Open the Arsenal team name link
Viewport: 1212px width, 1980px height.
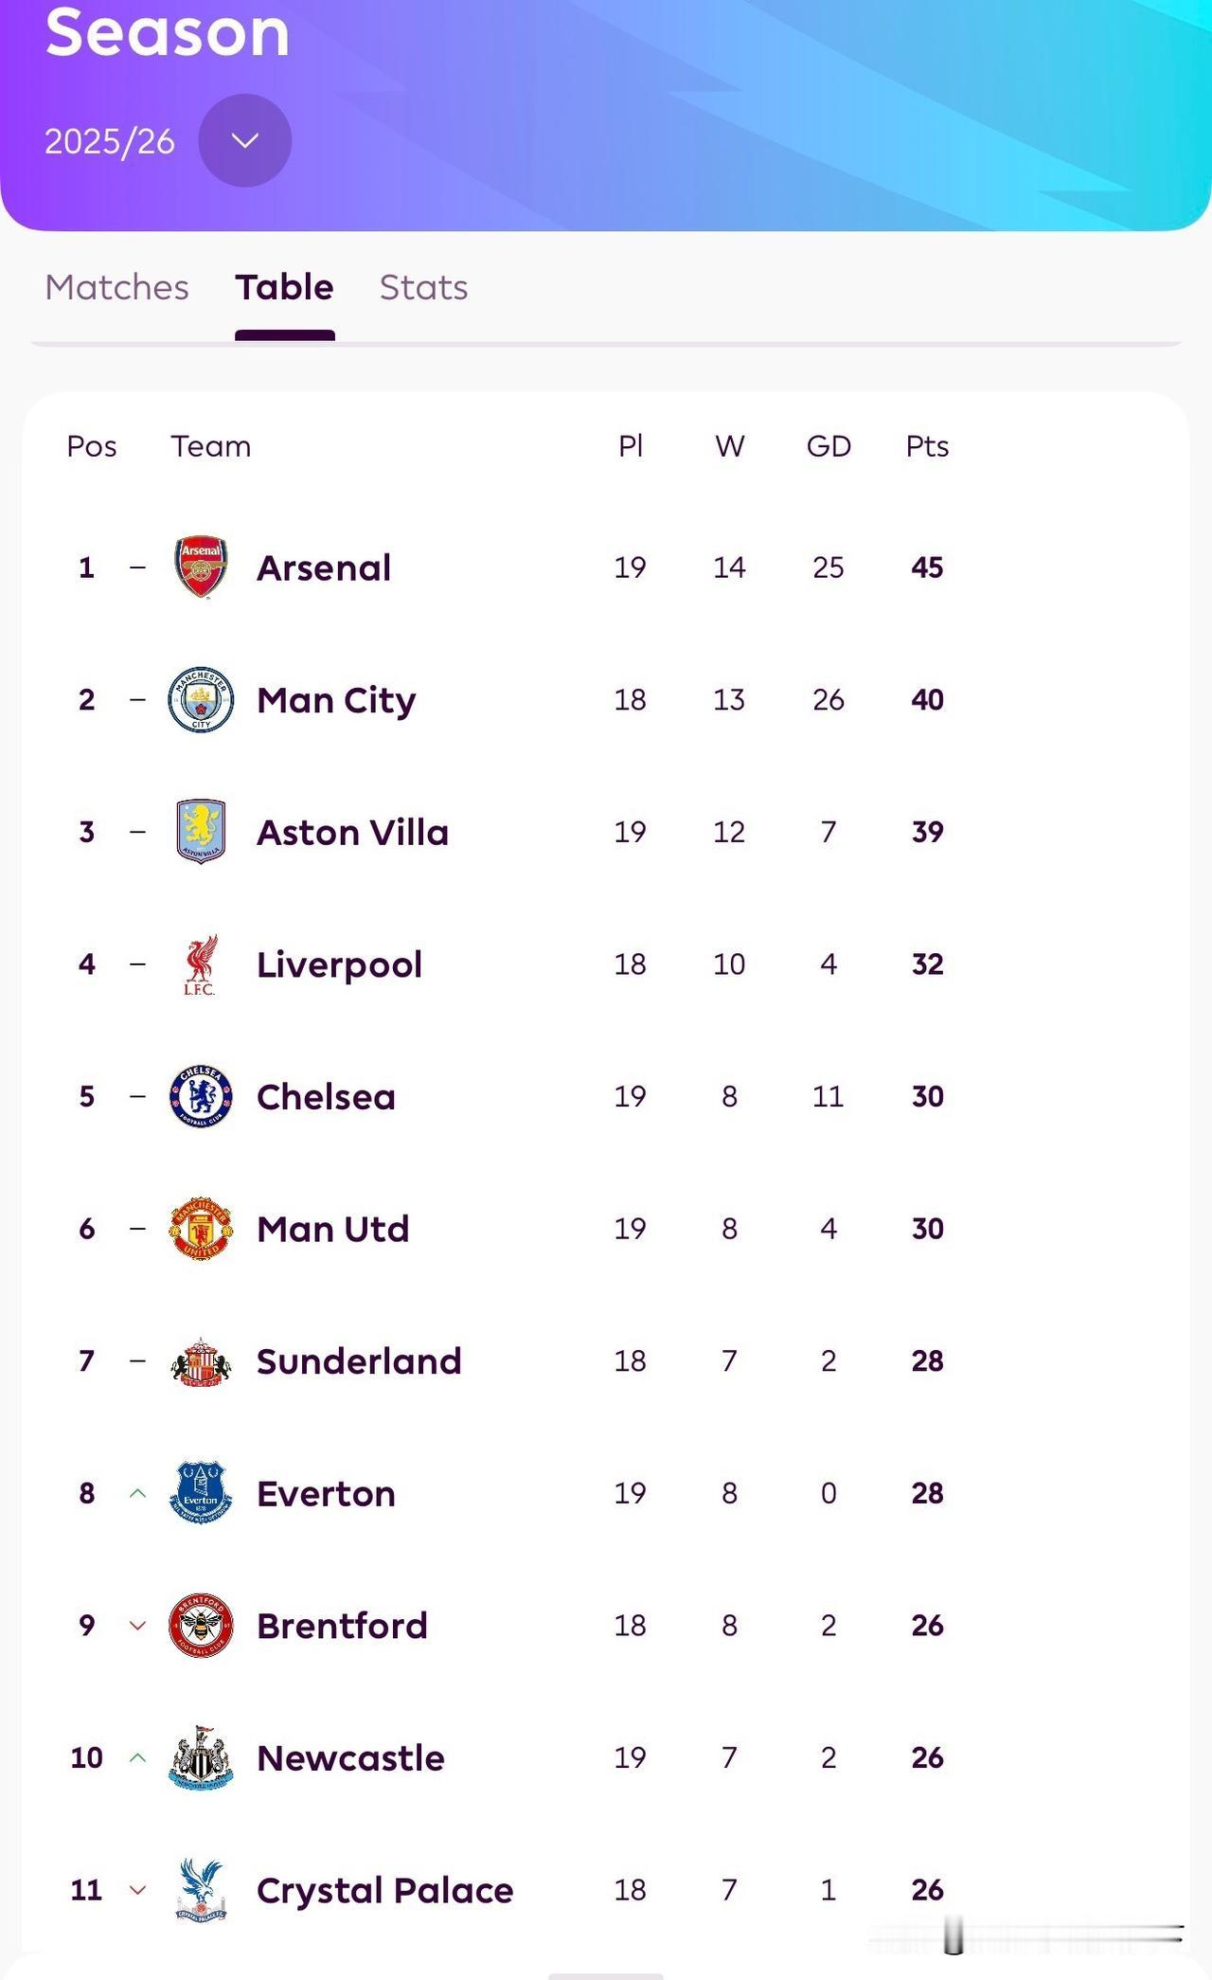tap(324, 567)
